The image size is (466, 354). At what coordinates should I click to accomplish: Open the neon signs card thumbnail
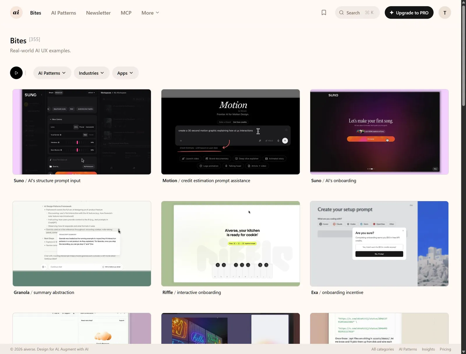pyautogui.click(x=230, y=328)
